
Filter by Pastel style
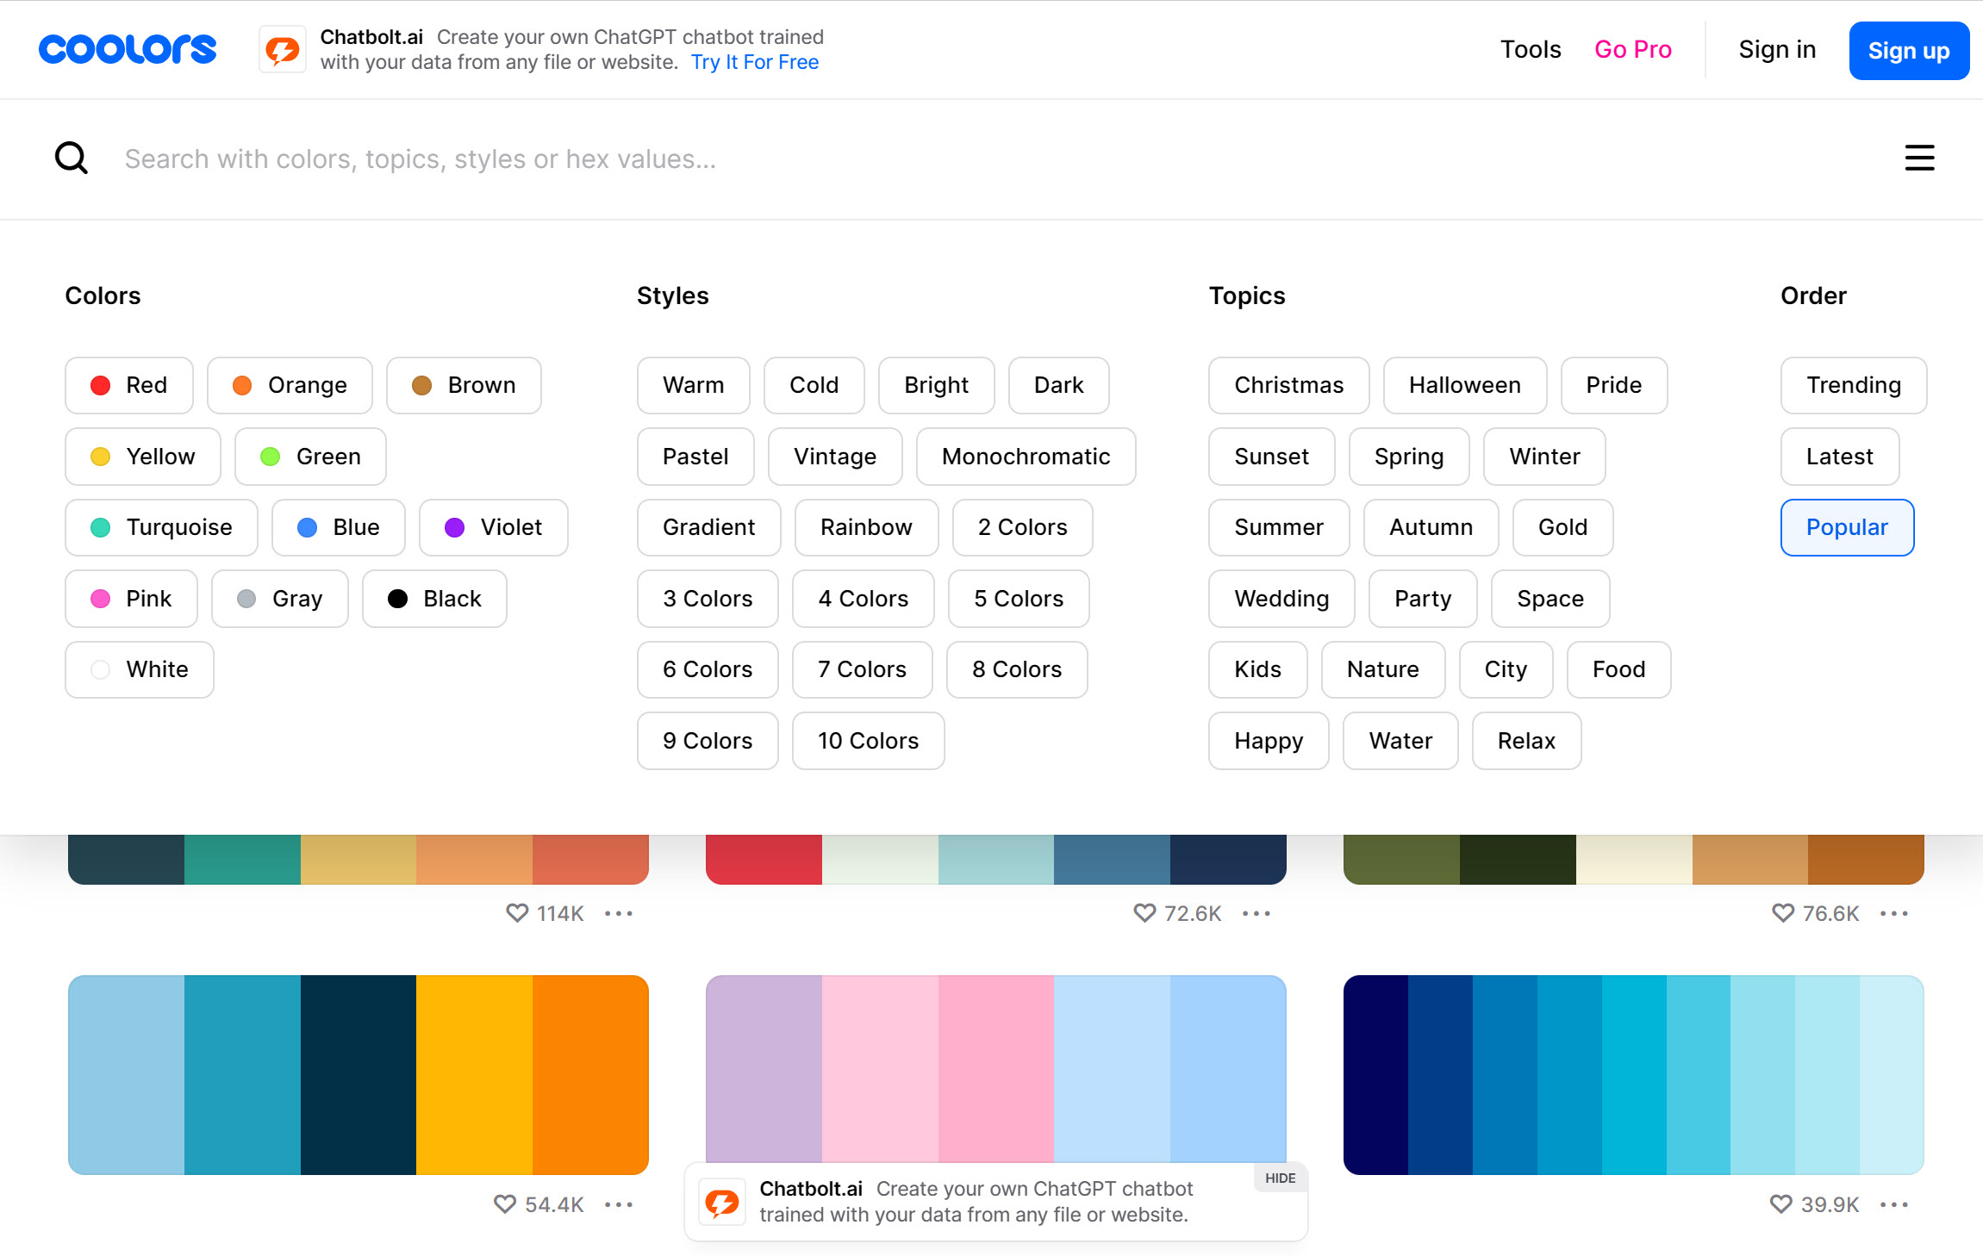coord(695,457)
